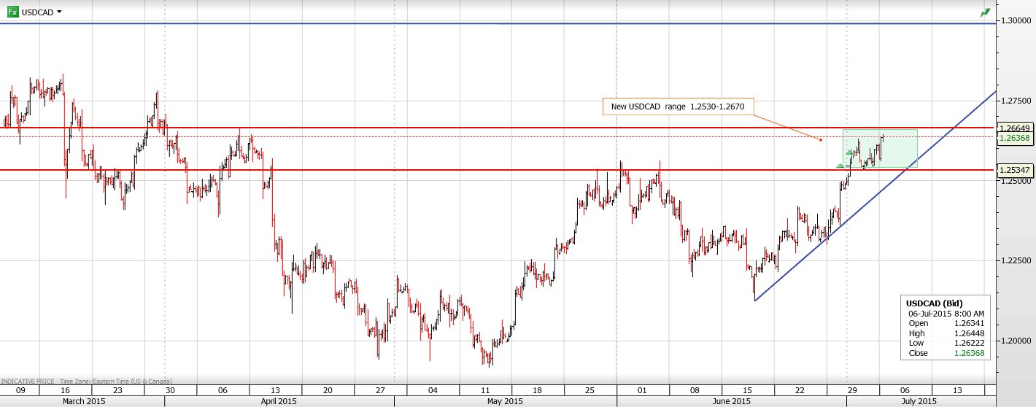
Task: Select April 2015 on the time axis
Action: pyautogui.click(x=279, y=401)
